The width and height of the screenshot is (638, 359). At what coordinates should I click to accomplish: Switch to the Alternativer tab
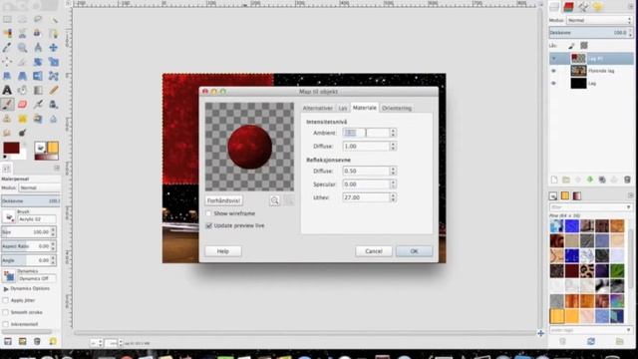point(318,108)
